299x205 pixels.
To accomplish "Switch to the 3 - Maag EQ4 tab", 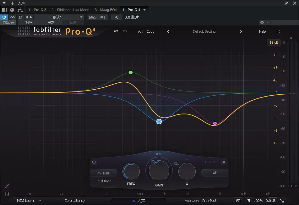I will click(106, 10).
